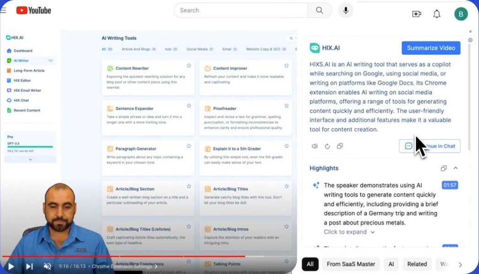Regenerate the summary with the refresh icon
This screenshot has width=479, height=274.
327,146
